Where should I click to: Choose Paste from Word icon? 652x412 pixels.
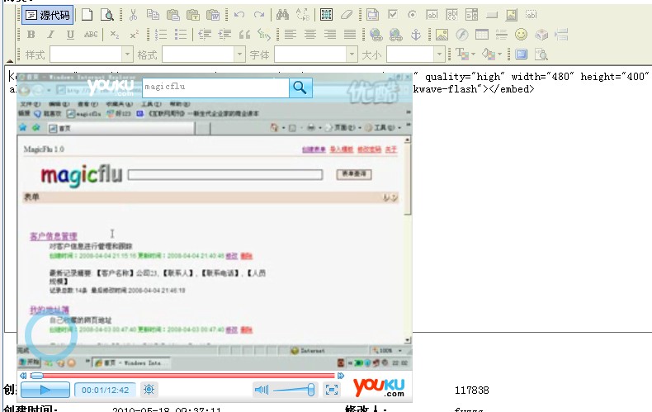213,15
